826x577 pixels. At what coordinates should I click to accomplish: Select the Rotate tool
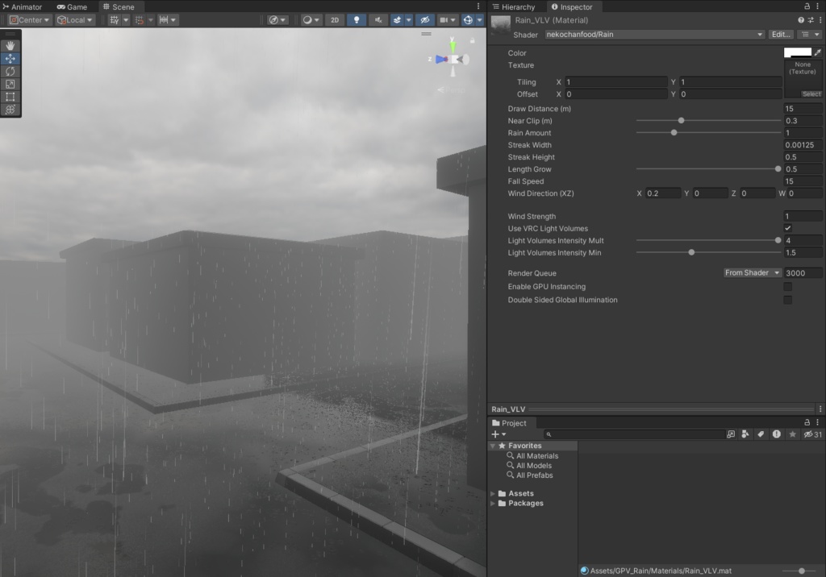coord(10,70)
